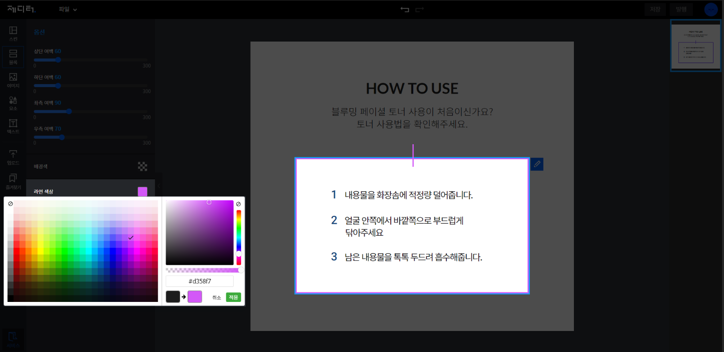The width and height of the screenshot is (724, 352).
Task: Select the 텍스트 tool icon
Action: [x=13, y=126]
